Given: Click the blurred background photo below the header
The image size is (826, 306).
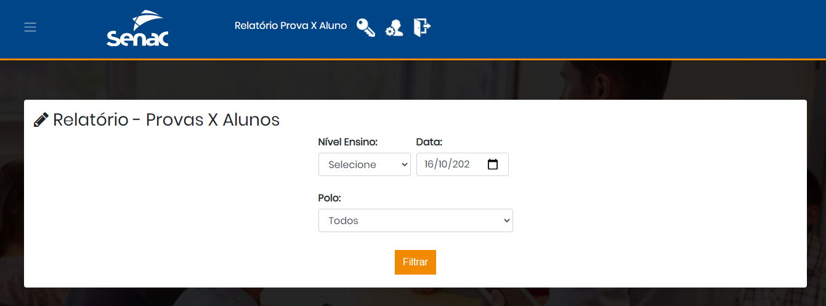Looking at the screenshot, I should pos(413,79).
